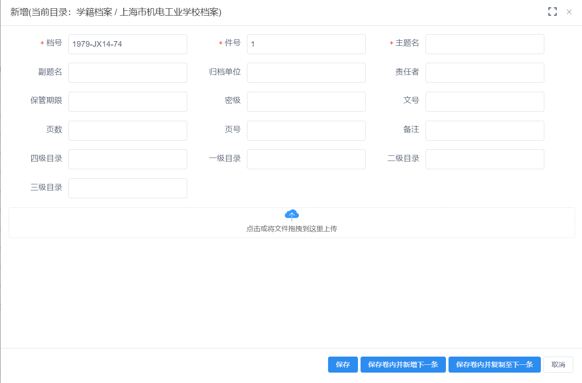Click into the 件号 input field
This screenshot has height=383, width=582.
coord(306,44)
